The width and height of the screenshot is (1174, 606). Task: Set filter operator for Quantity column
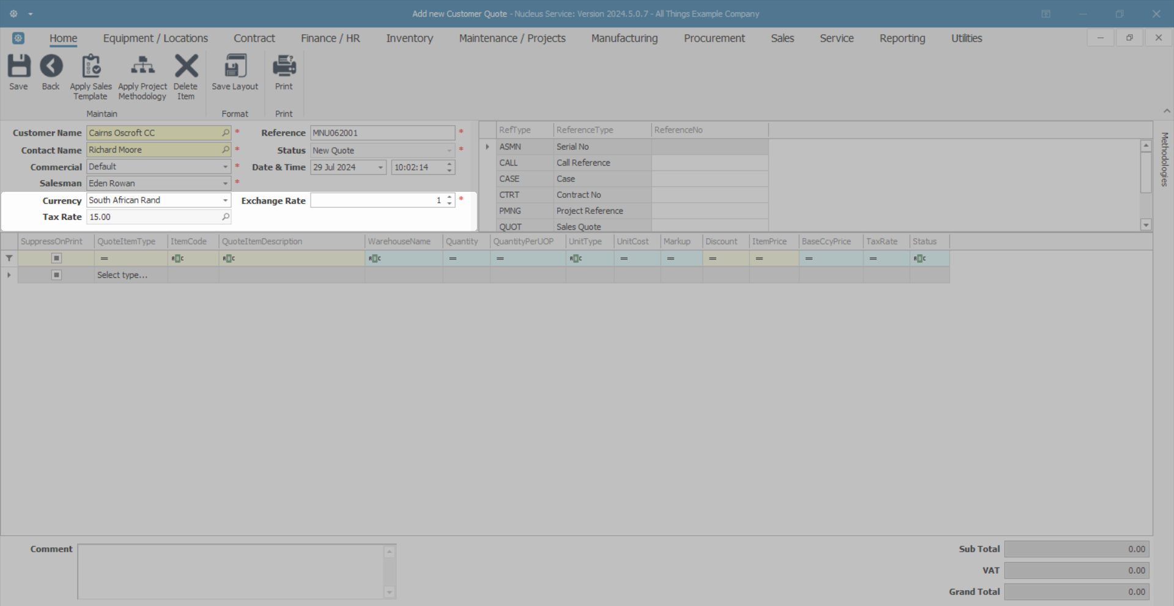pyautogui.click(x=453, y=258)
